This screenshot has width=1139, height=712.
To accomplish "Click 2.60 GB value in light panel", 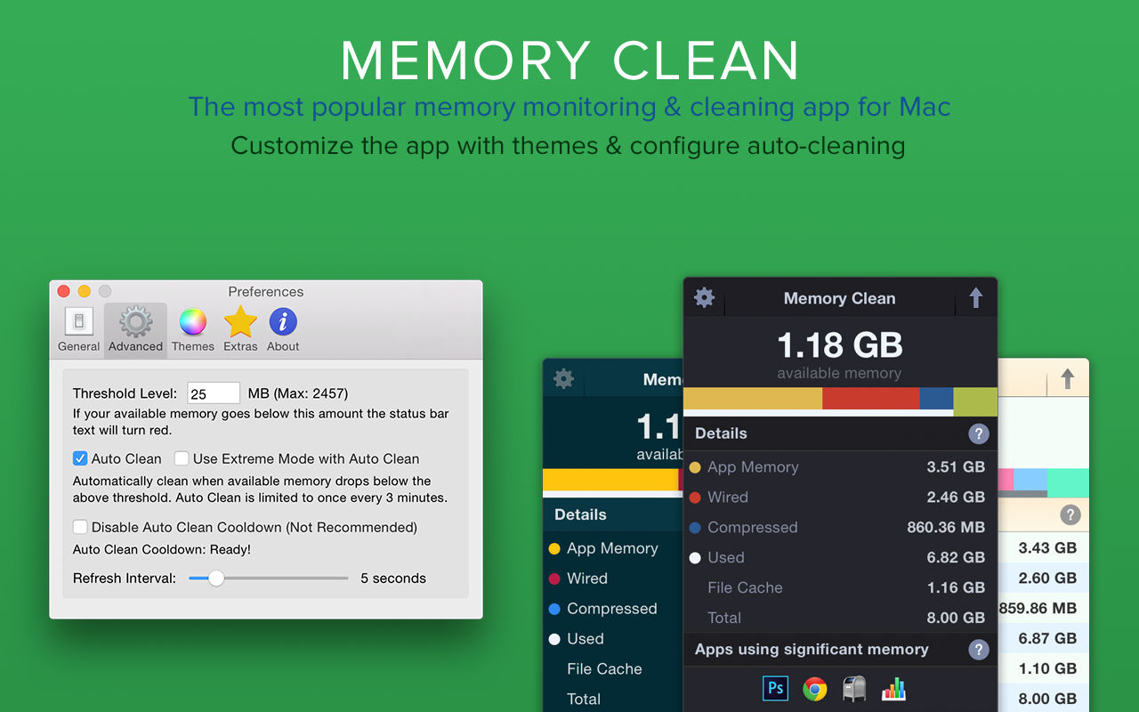I will (x=1047, y=578).
